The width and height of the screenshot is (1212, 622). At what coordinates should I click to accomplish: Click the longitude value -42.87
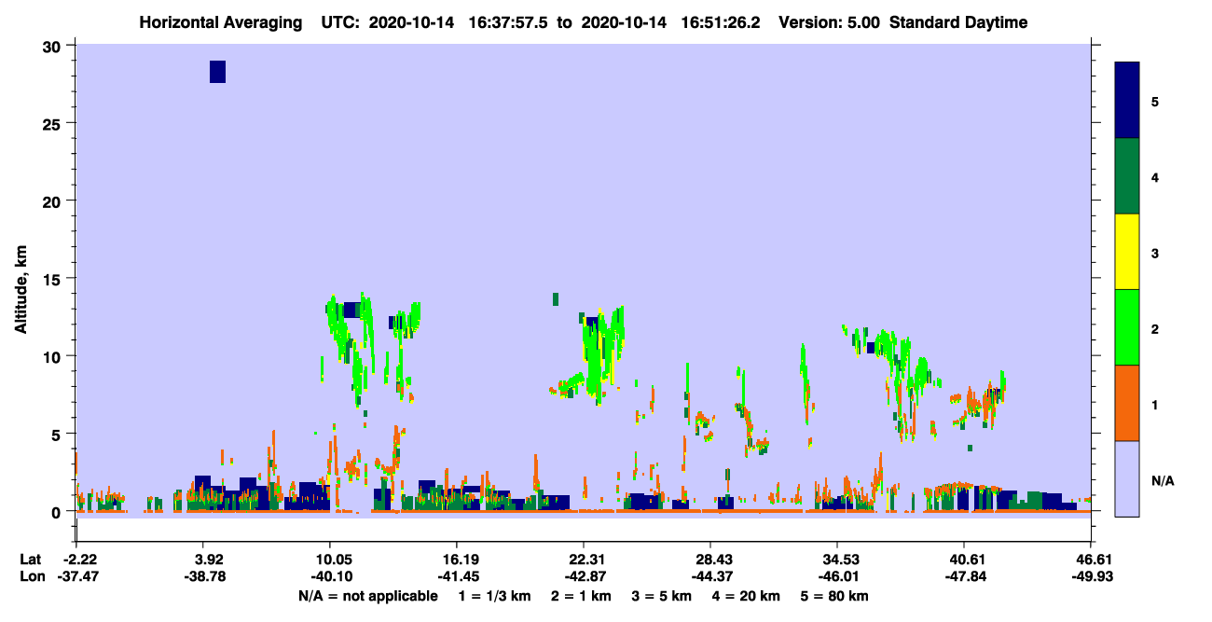(584, 576)
